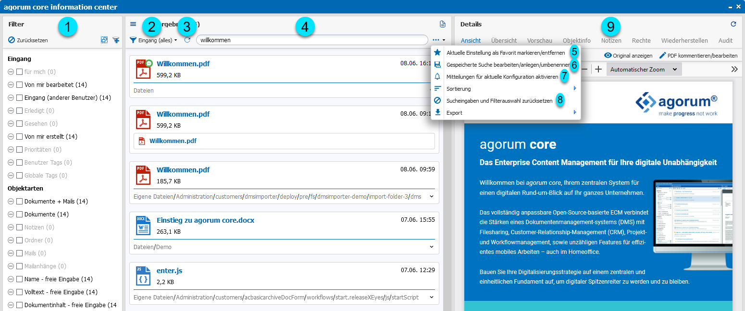Image resolution: width=745 pixels, height=311 pixels.
Task: Click the minus icon beside "Von mir erstellt"
Action: click(x=11, y=137)
